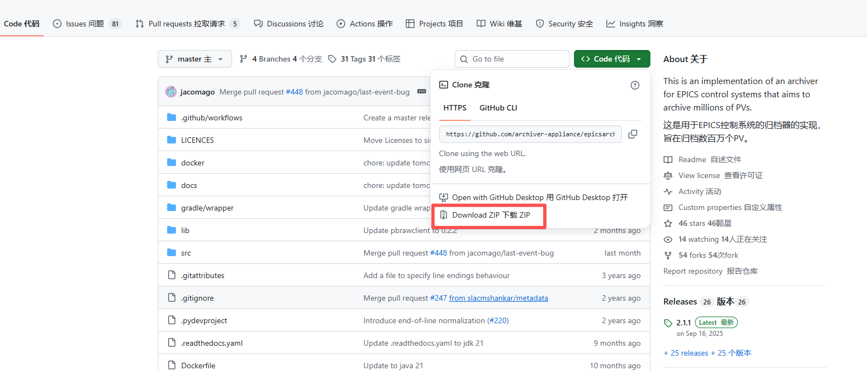
Task: Expand the master branch dropdown
Action: pos(195,59)
